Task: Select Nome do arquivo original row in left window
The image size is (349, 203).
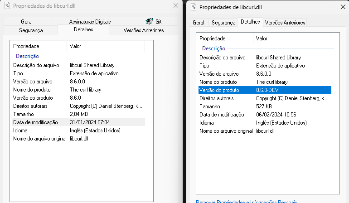Action: click(x=78, y=139)
